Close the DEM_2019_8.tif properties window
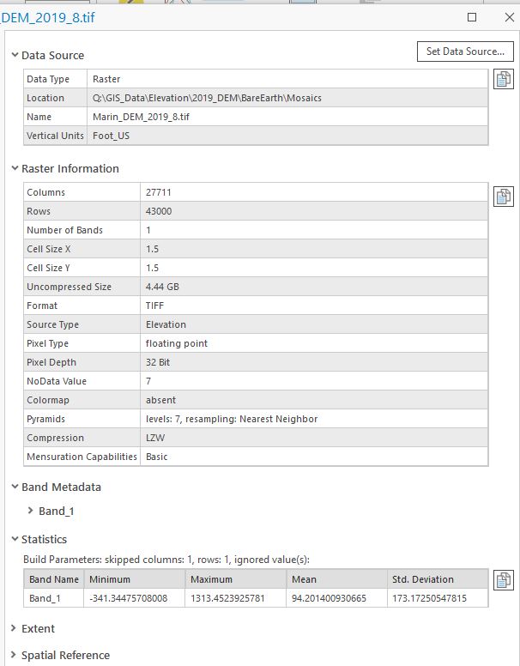This screenshot has width=520, height=666. 509,17
